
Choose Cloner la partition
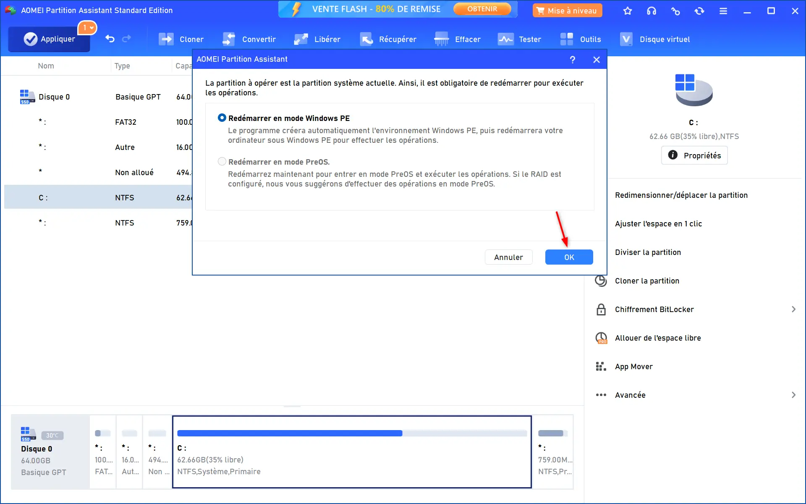click(x=647, y=281)
